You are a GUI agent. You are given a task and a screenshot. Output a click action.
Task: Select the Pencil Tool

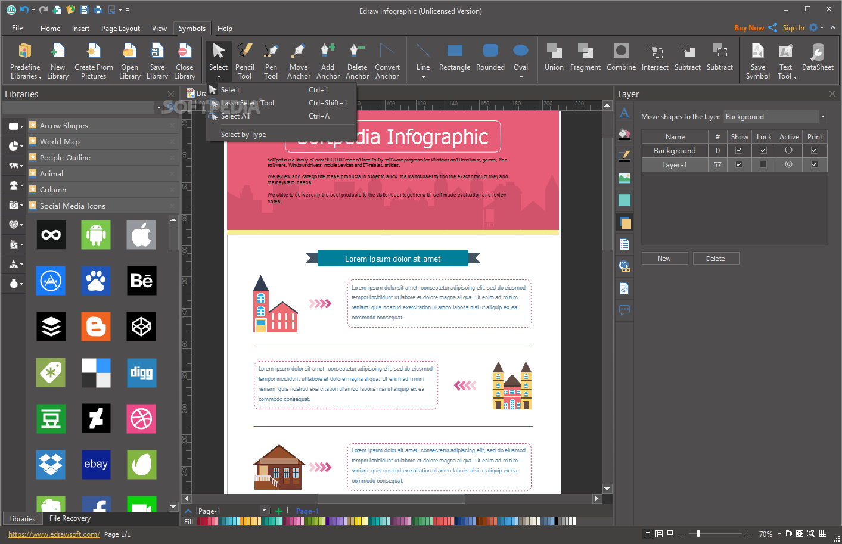coord(244,61)
